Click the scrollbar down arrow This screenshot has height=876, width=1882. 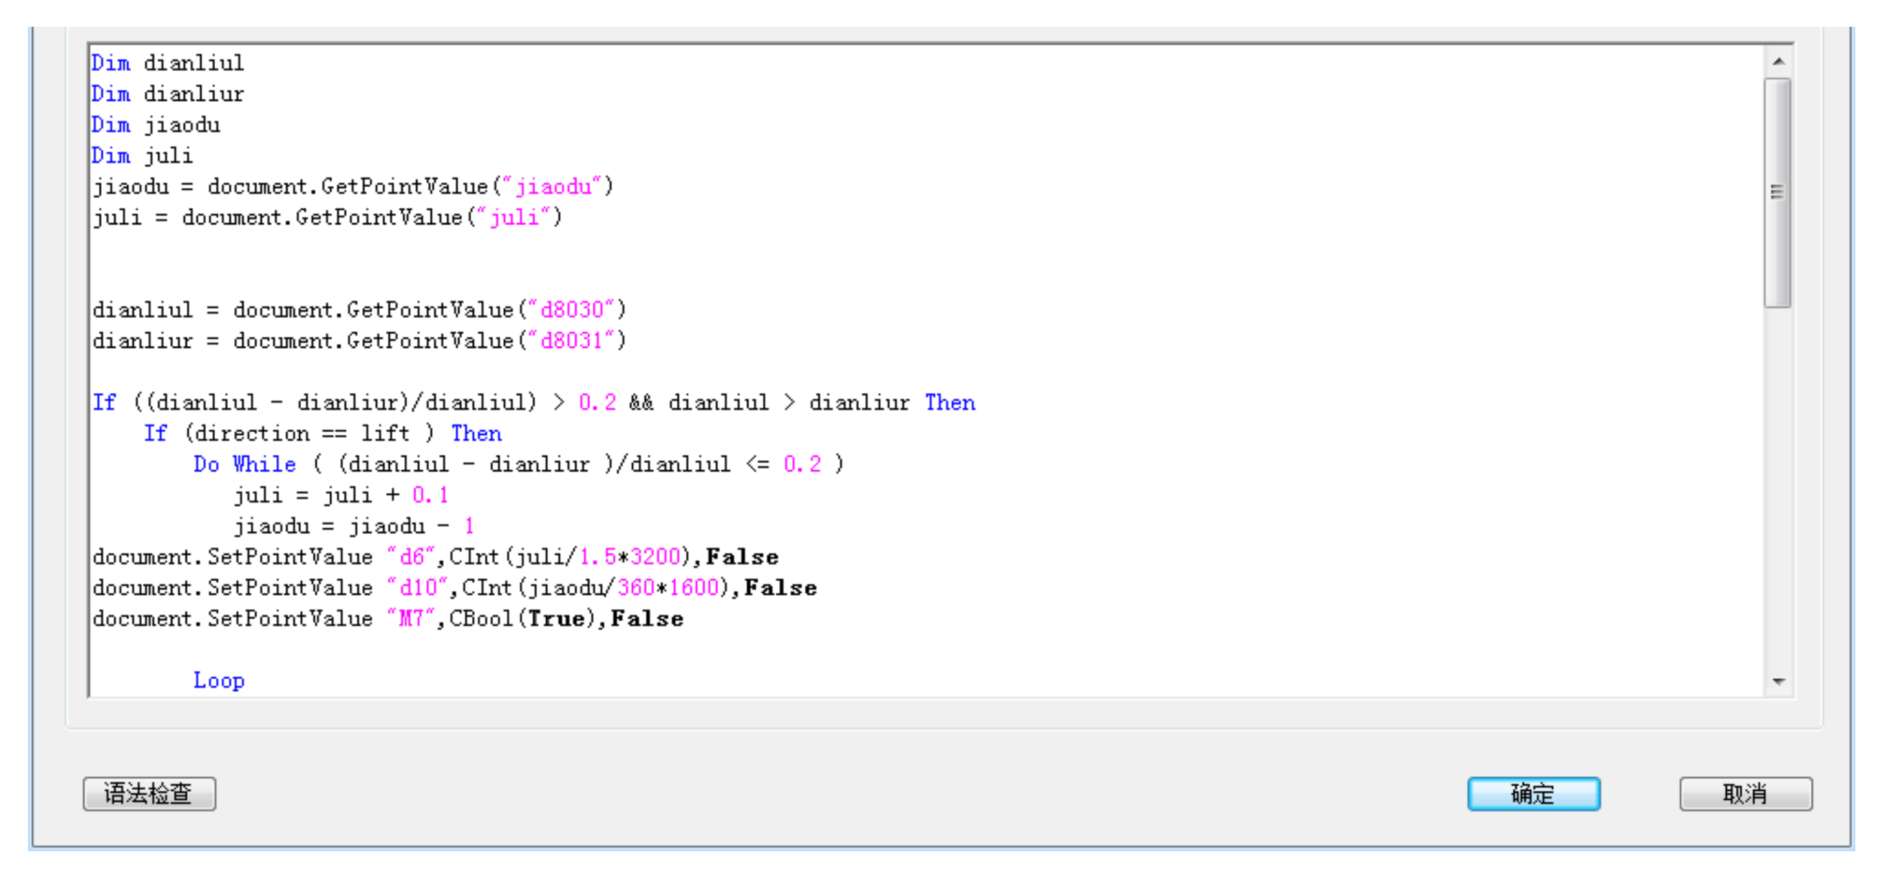pyautogui.click(x=1778, y=682)
